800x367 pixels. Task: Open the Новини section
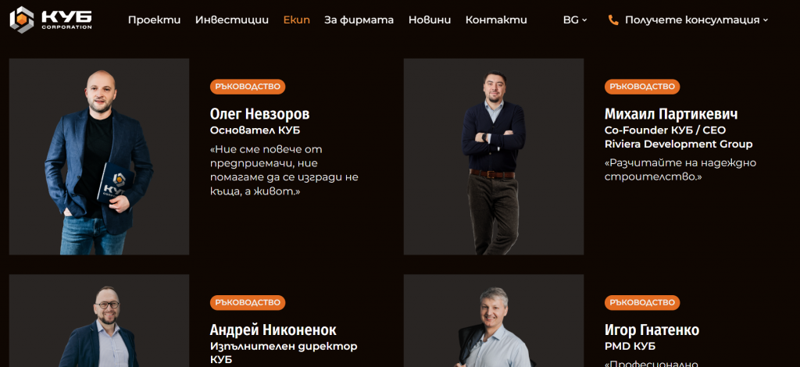(430, 20)
